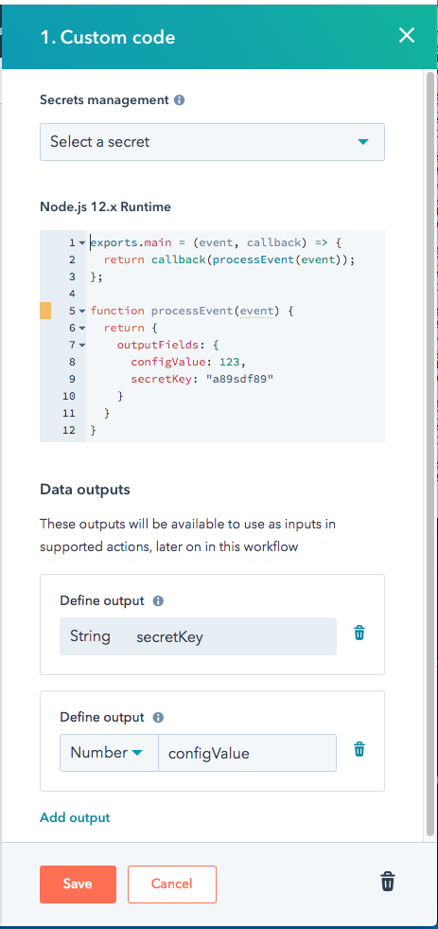Image resolution: width=438 pixels, height=929 pixels.
Task: Place cursor on code line 'configValue: 123,'
Action: pos(187,362)
